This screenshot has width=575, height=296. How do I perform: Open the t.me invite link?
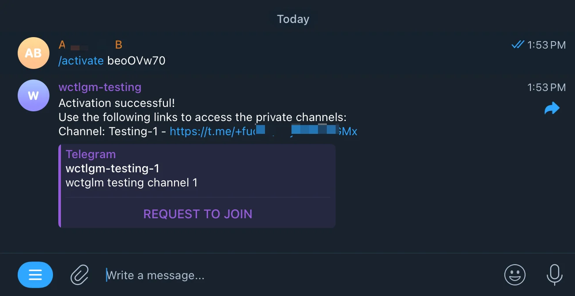click(263, 131)
